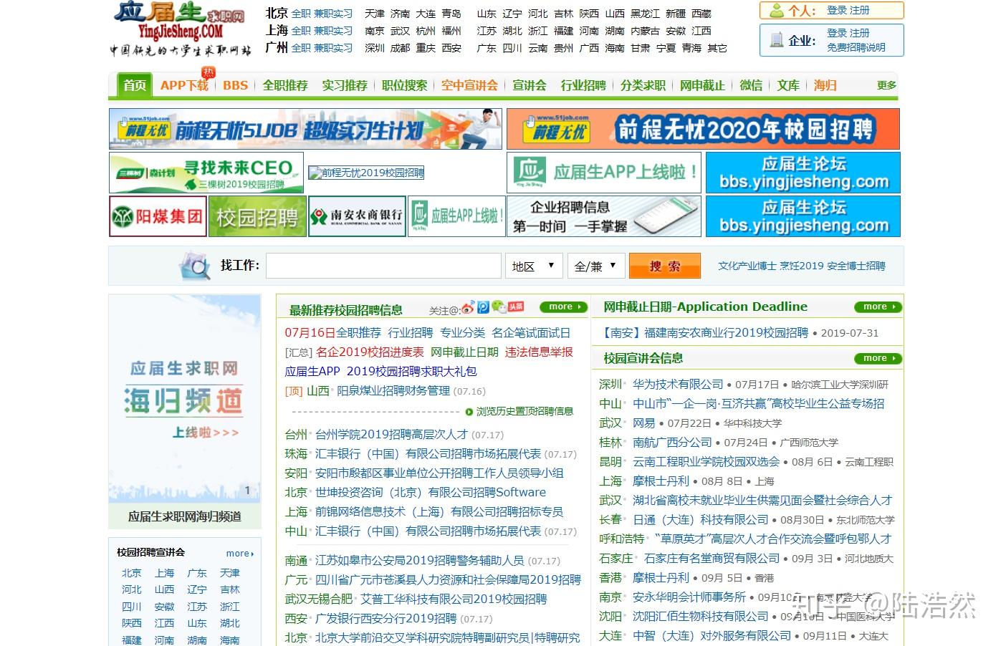The width and height of the screenshot is (1001, 646).
Task: Click more link in 校园招聘宣讲会 sidebar
Action: pyautogui.click(x=239, y=554)
